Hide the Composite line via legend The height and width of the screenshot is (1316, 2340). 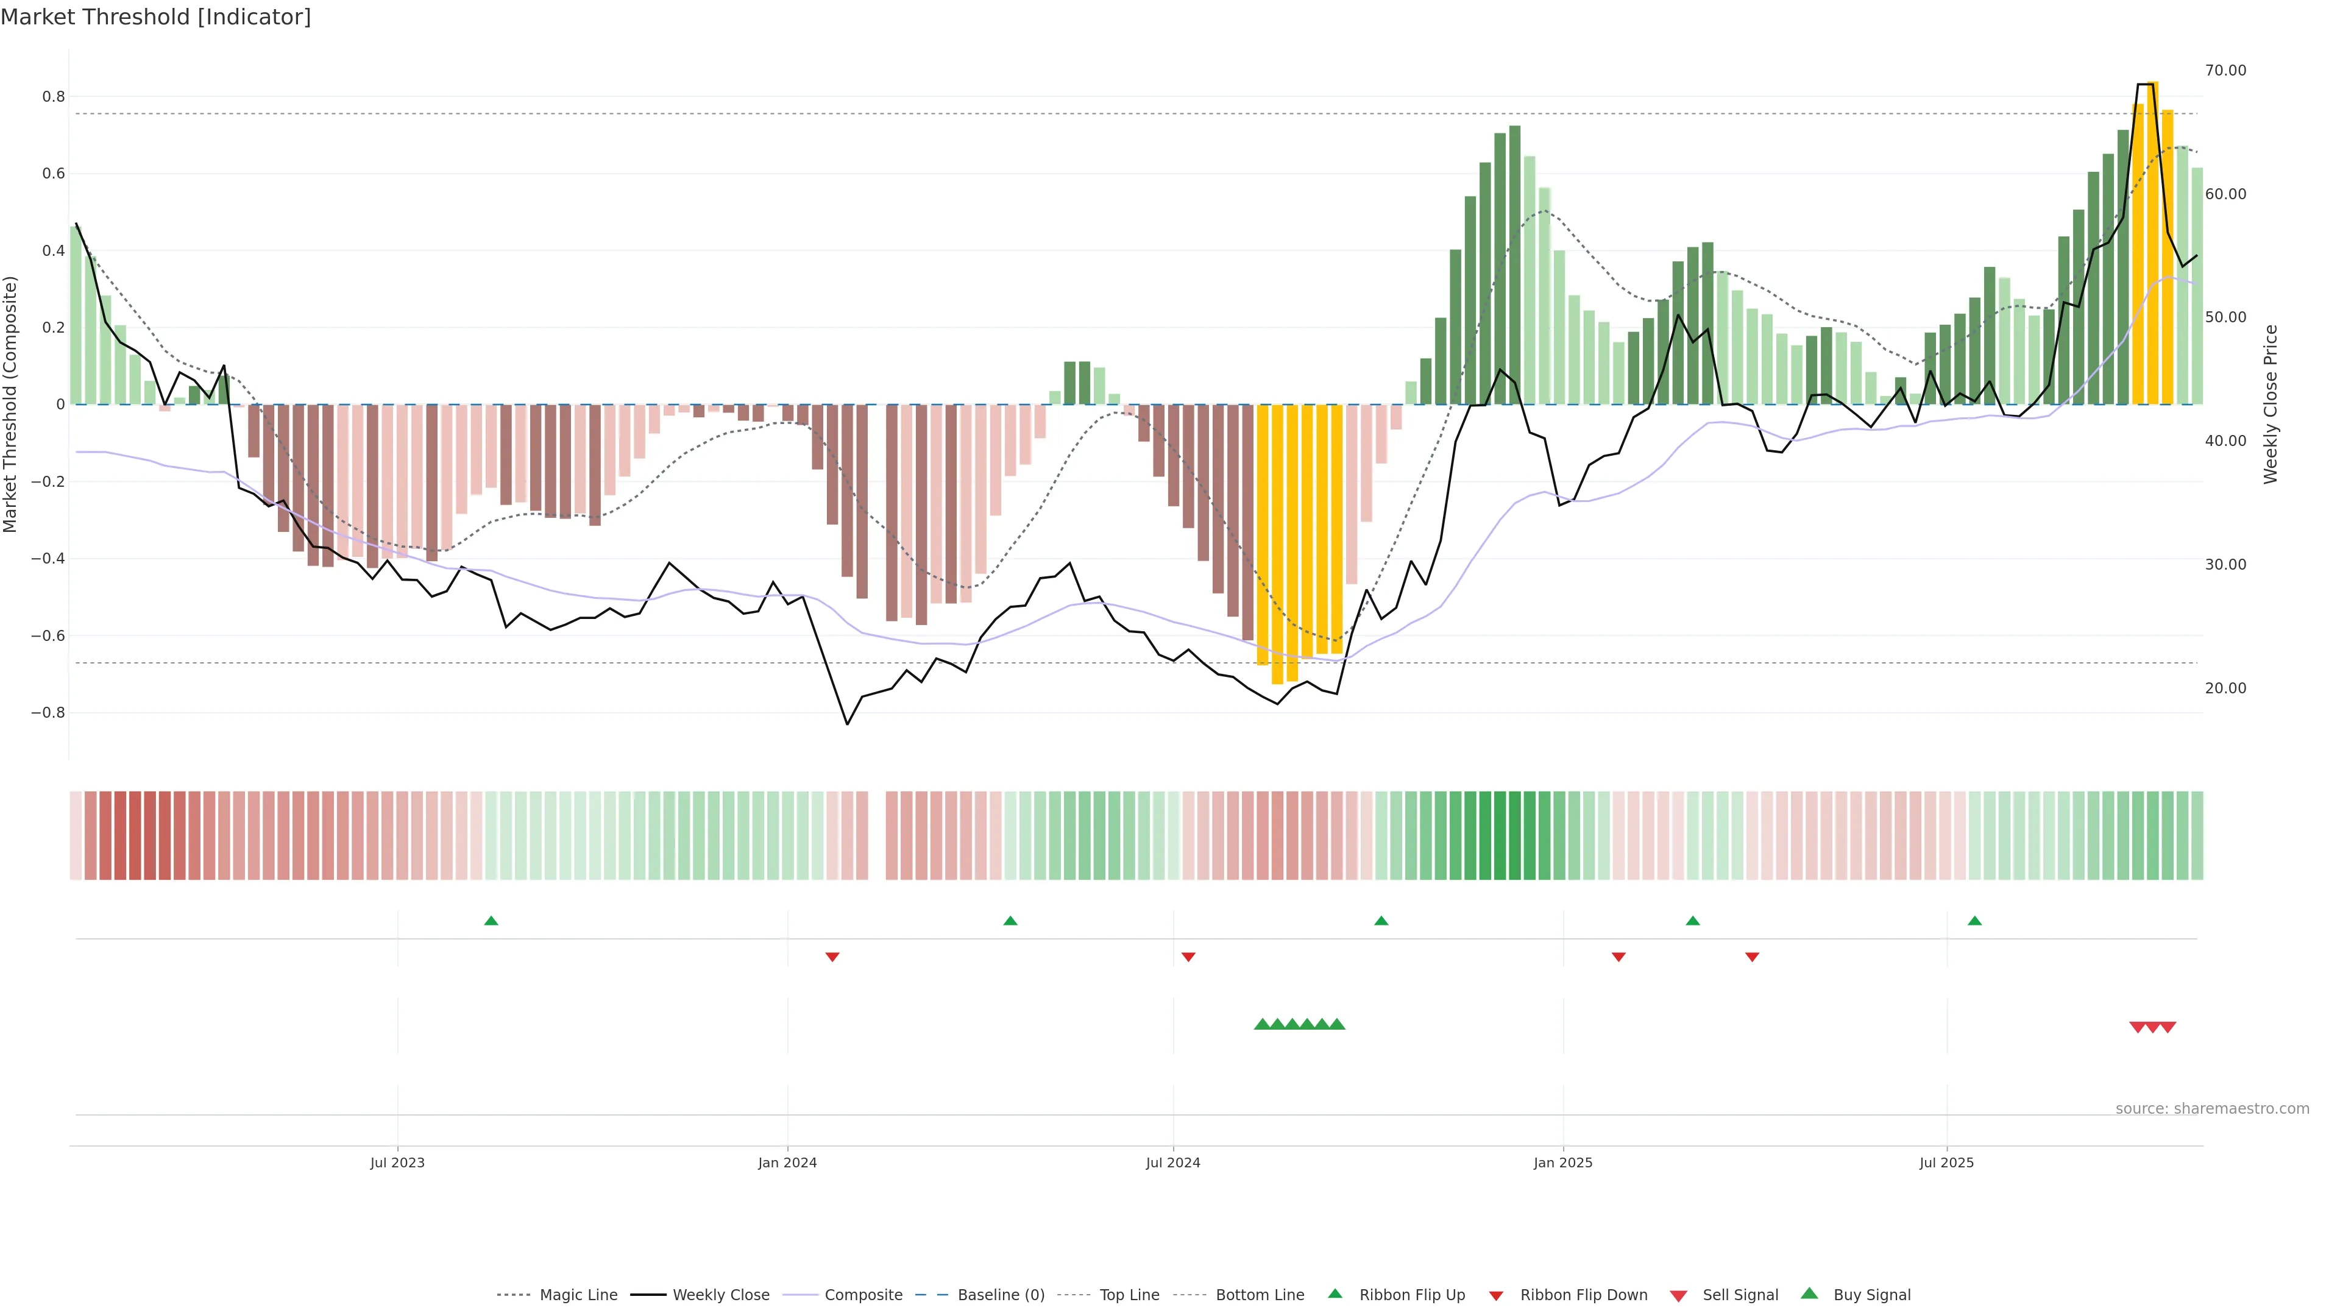[x=863, y=1295]
